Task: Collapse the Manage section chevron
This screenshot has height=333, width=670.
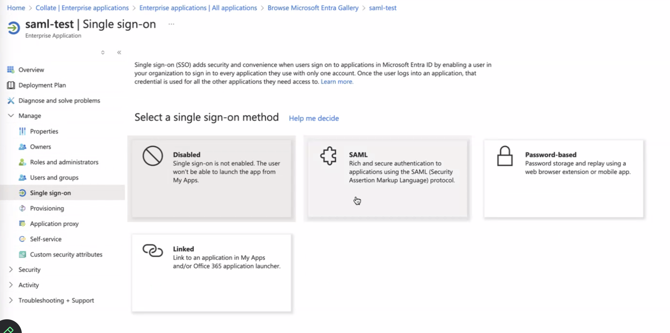Action: pos(11,115)
